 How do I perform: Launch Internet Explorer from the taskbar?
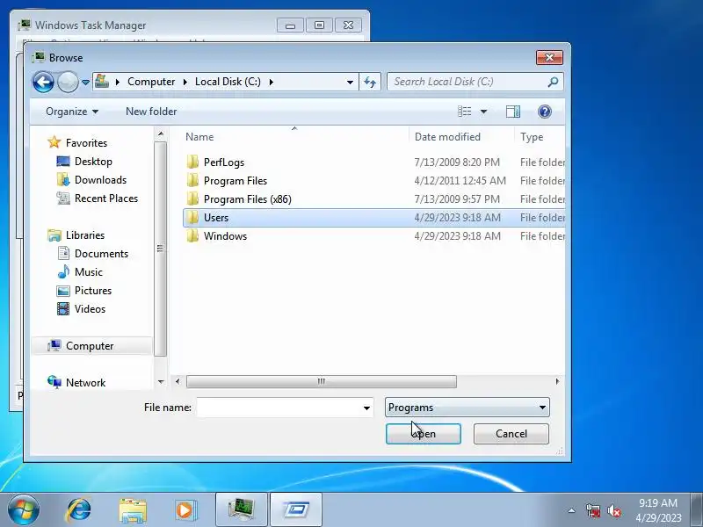pyautogui.click(x=79, y=510)
